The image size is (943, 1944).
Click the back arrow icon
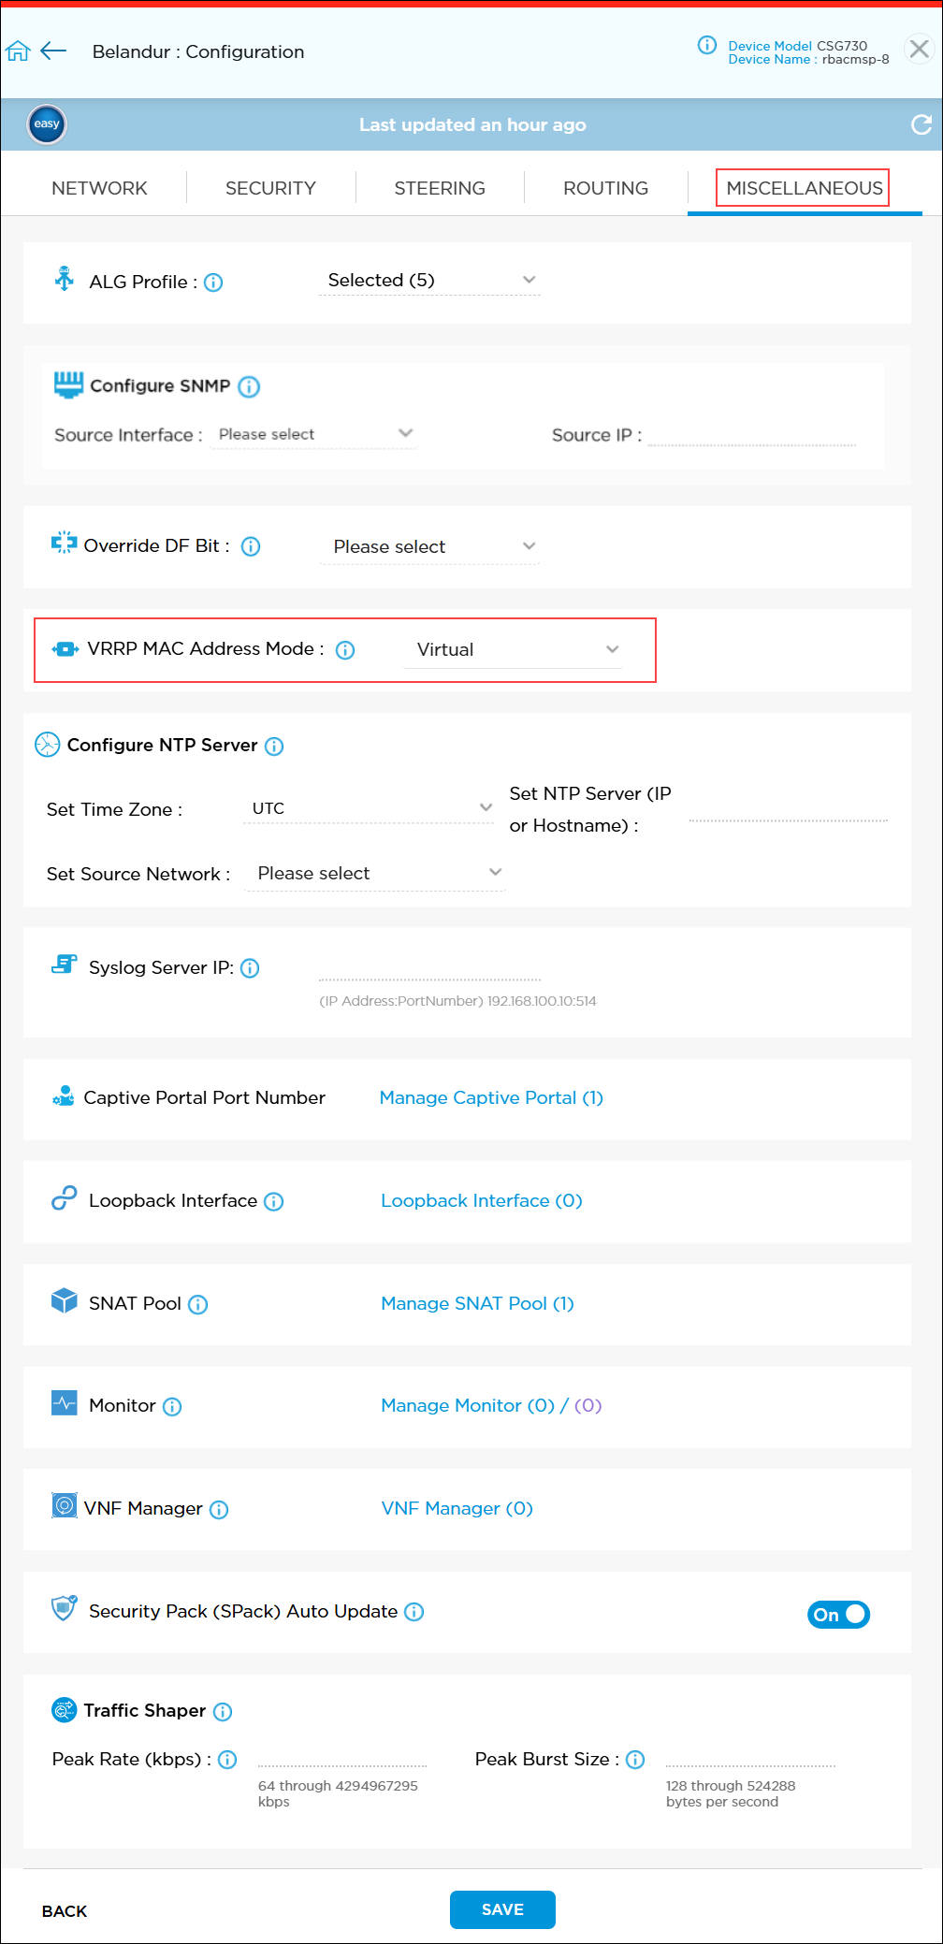tap(54, 51)
